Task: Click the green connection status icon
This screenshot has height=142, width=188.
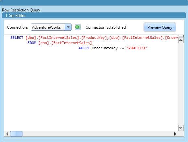Action: point(78,27)
